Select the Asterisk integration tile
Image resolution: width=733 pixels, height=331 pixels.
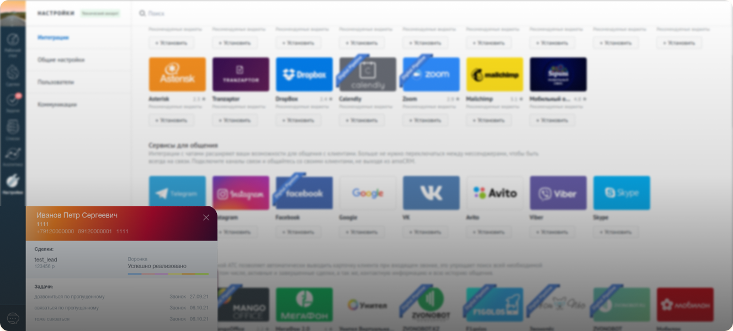click(x=177, y=74)
